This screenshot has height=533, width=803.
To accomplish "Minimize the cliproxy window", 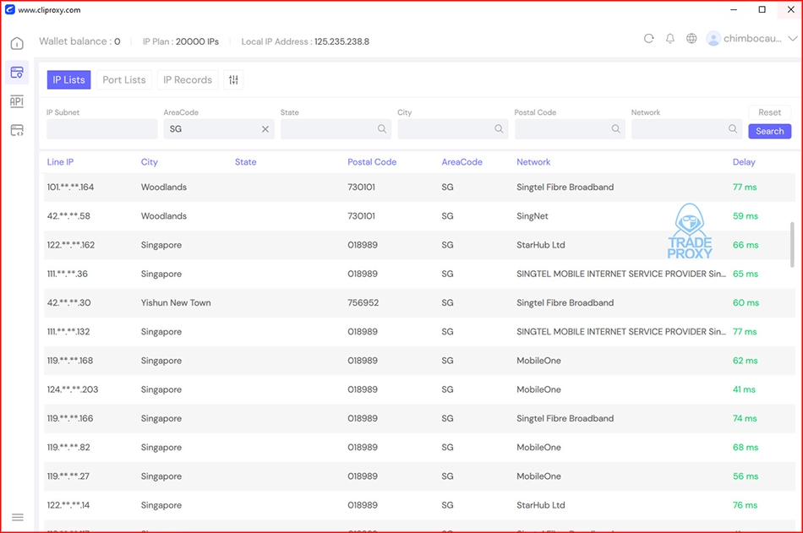I will point(734,10).
